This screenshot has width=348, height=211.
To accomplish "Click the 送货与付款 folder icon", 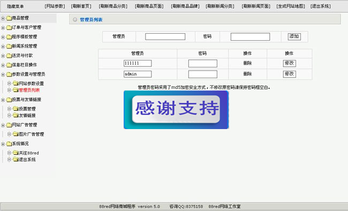I will pyautogui.click(x=9, y=56).
